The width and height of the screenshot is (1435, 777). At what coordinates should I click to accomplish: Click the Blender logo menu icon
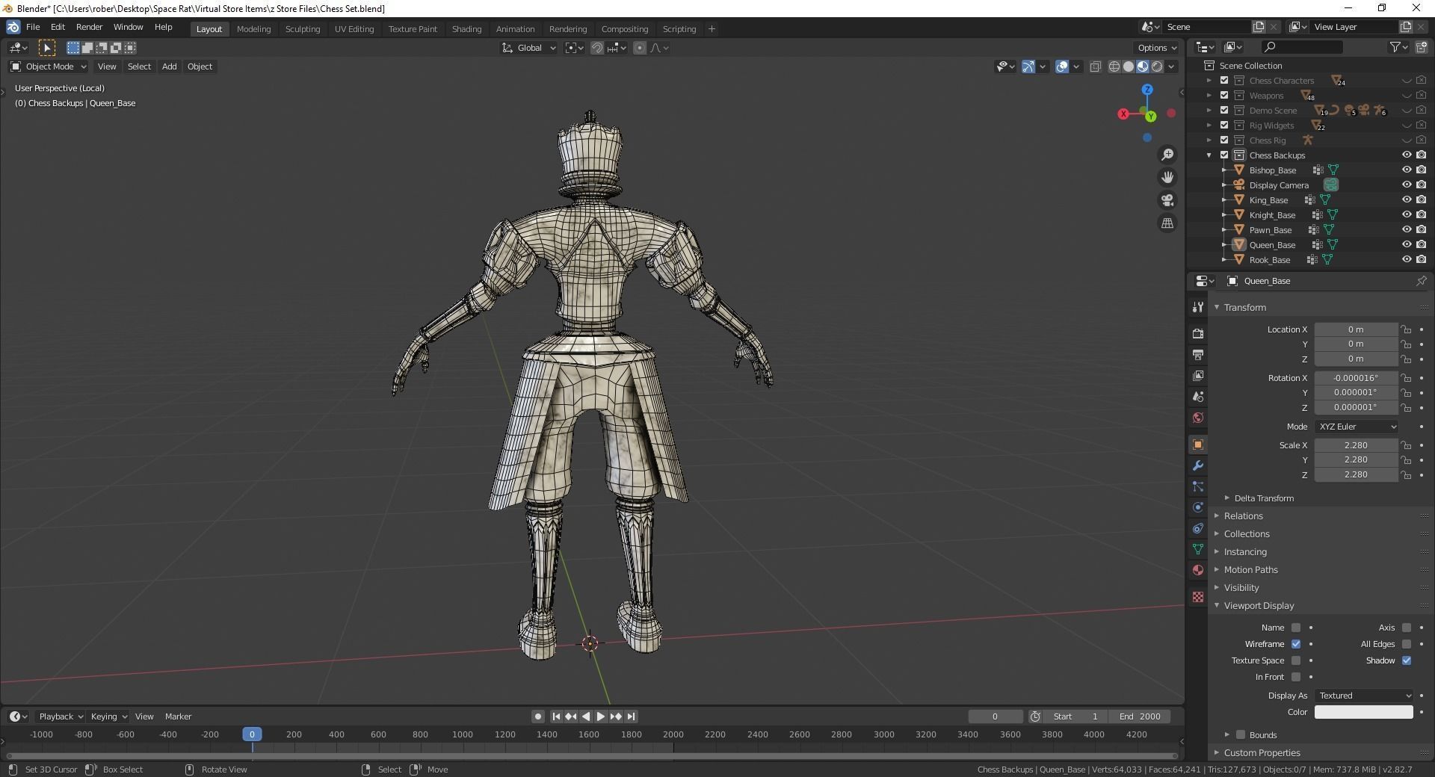click(x=13, y=27)
